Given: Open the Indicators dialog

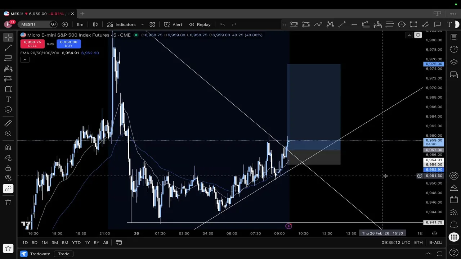Looking at the screenshot, I should pos(121,24).
